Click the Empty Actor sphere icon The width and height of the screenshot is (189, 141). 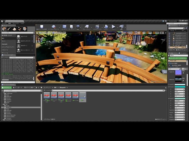coord(18,36)
